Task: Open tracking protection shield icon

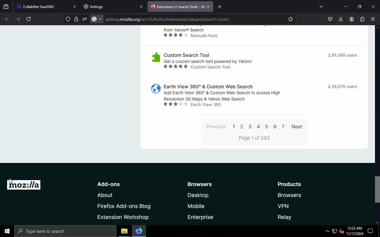Action: 68,19
